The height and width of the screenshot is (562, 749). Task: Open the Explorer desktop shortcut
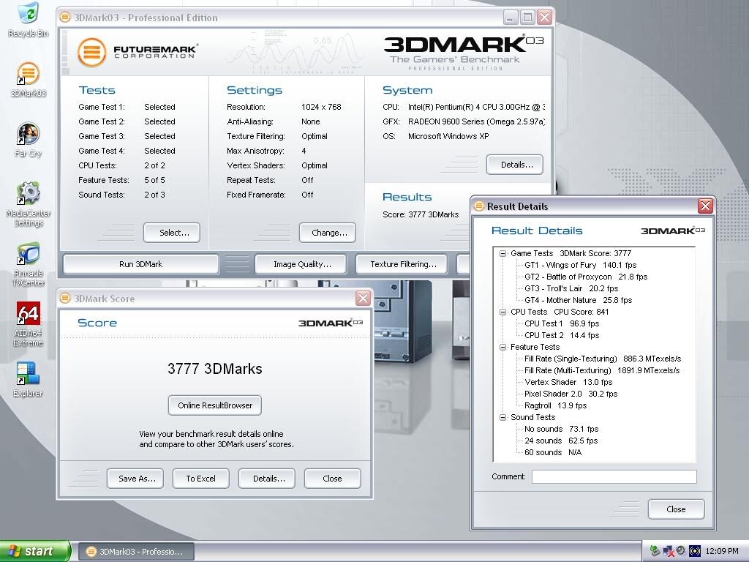tap(29, 380)
